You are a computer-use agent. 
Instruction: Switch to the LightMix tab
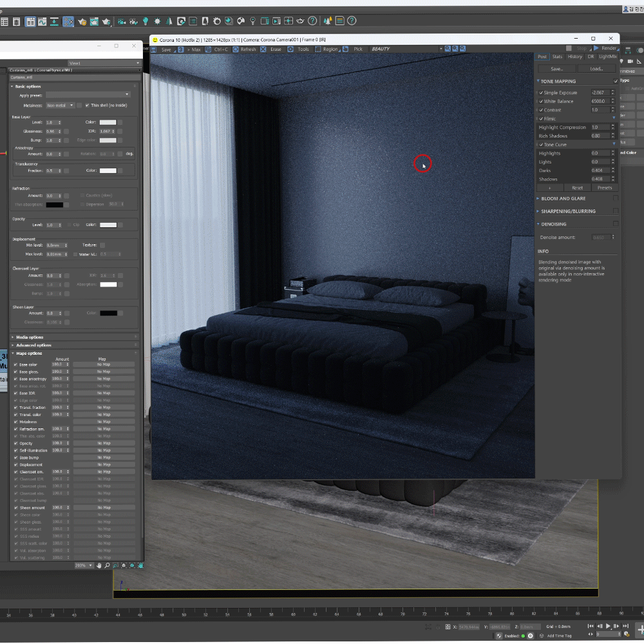(608, 57)
